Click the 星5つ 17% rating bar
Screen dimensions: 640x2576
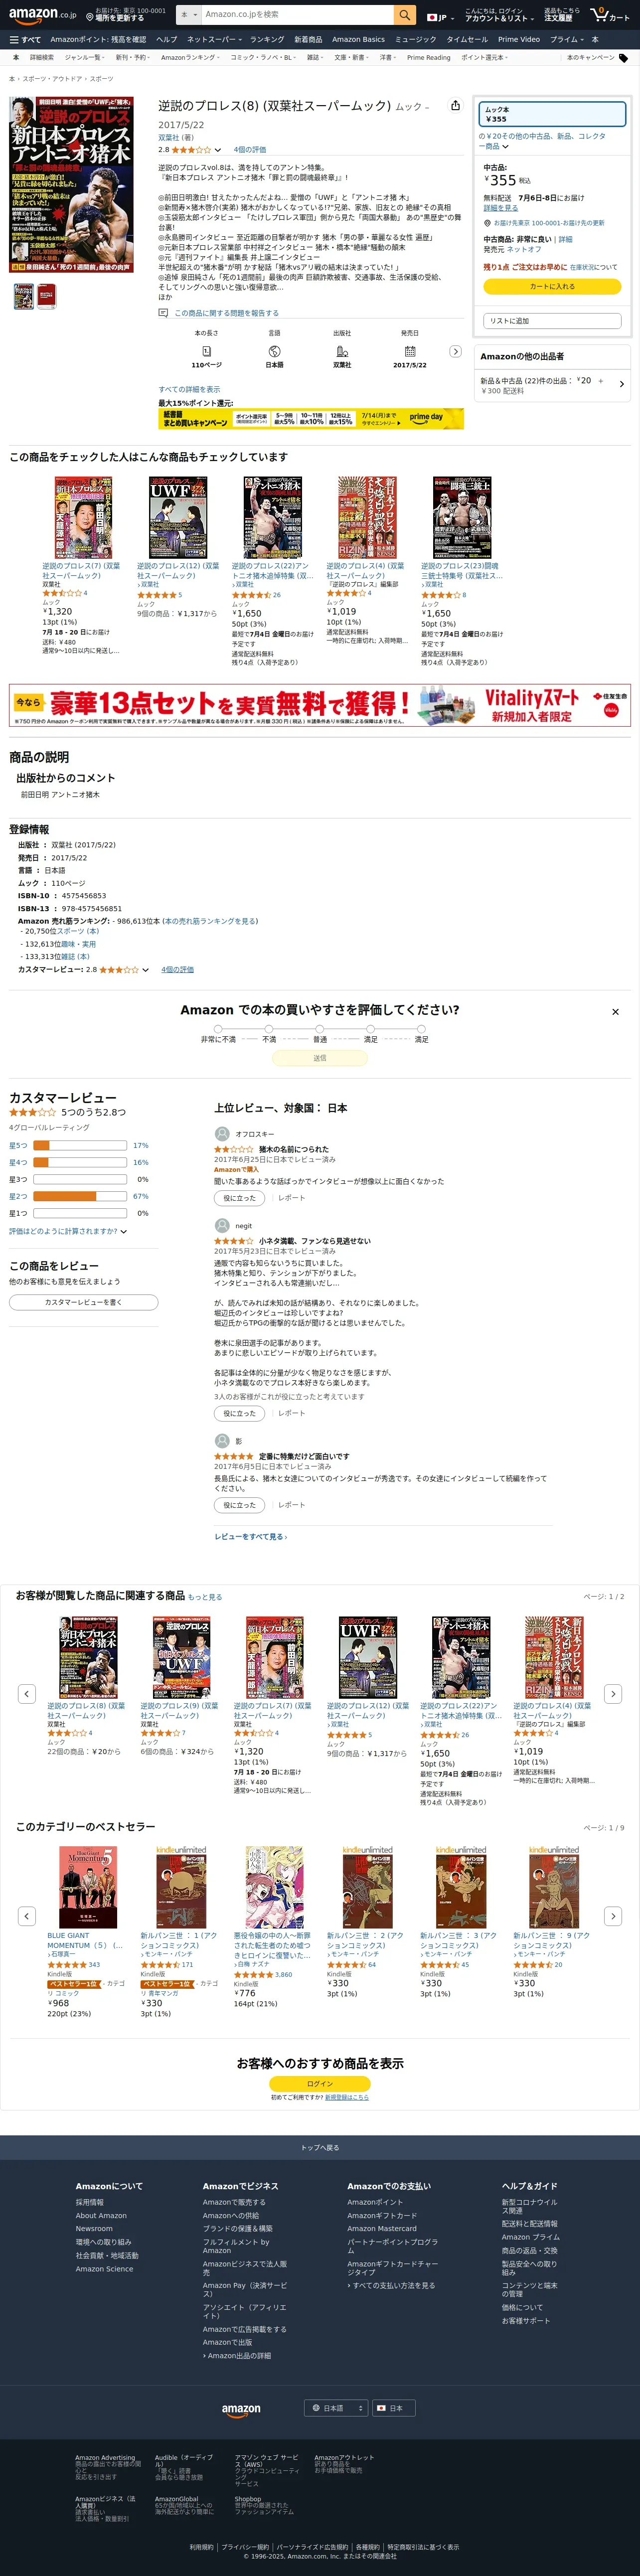[79, 1146]
